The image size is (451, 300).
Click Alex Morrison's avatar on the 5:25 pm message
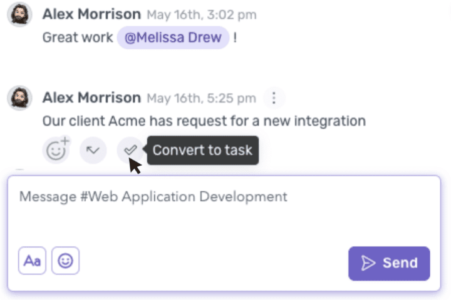pos(19,98)
